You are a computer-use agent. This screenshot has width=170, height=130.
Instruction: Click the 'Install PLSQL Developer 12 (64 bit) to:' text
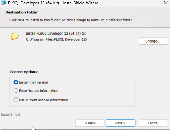pos(56,34)
